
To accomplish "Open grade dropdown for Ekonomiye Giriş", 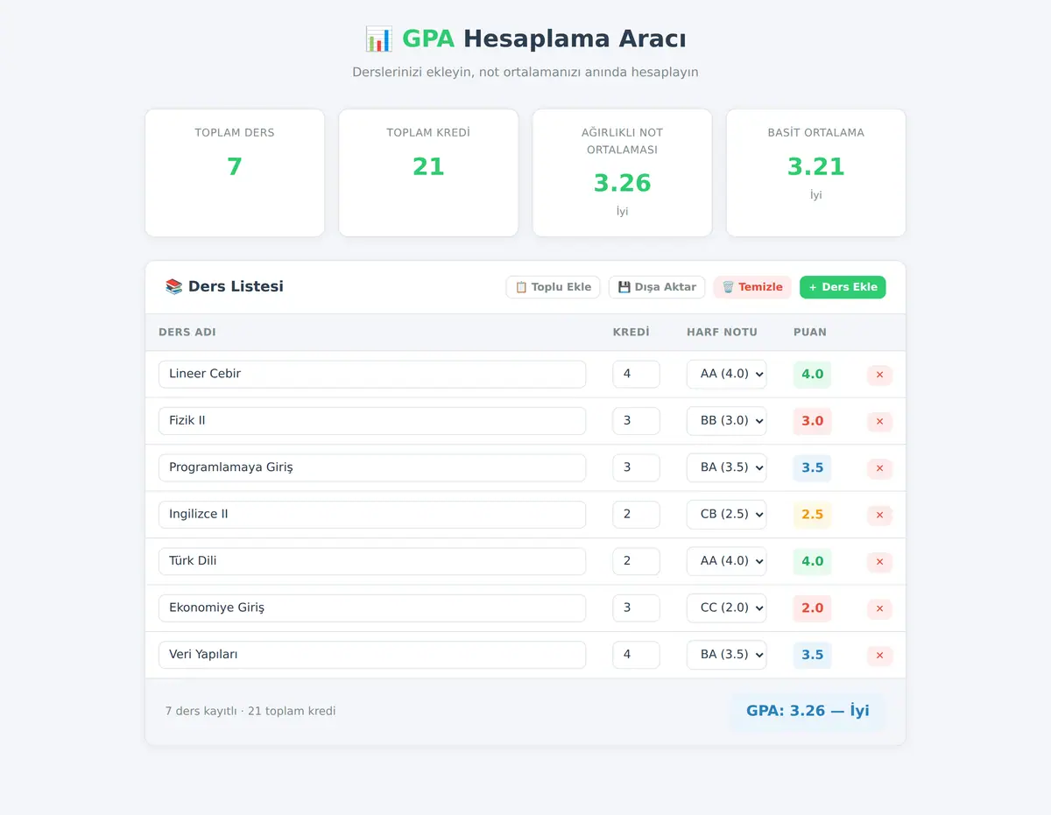I will point(726,608).
